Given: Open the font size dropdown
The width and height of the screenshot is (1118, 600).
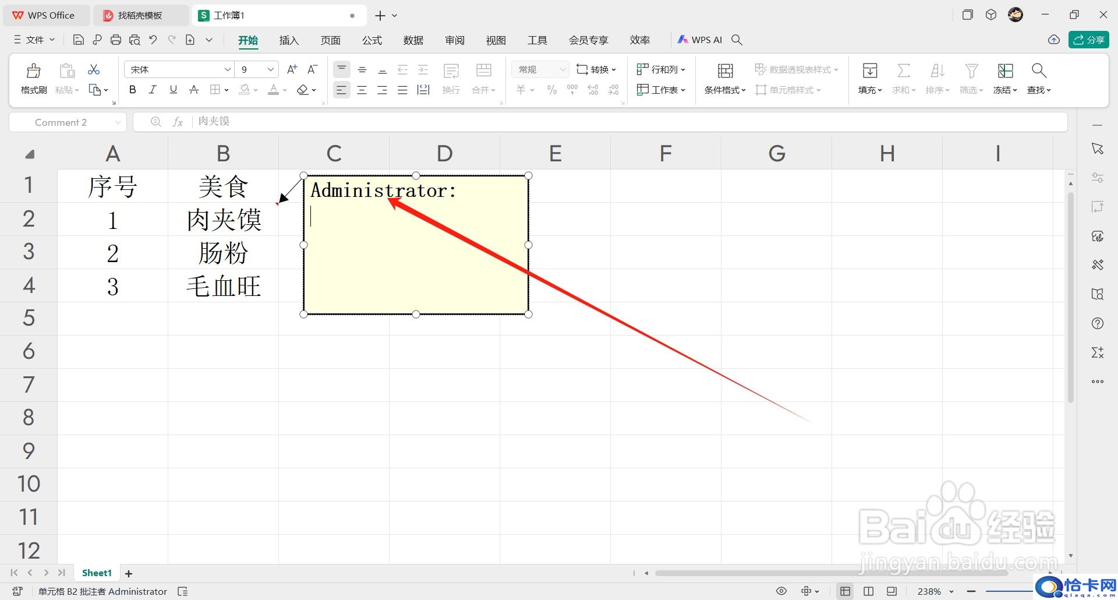Looking at the screenshot, I should click(x=270, y=69).
